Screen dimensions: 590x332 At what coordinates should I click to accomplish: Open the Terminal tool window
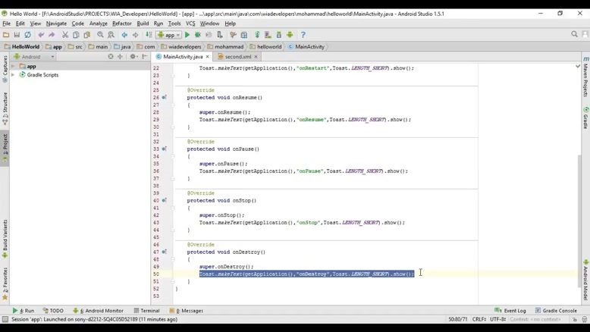[x=146, y=311]
